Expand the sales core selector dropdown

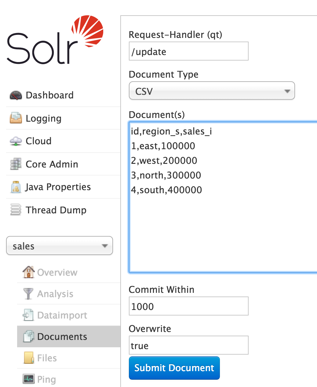[x=59, y=245]
